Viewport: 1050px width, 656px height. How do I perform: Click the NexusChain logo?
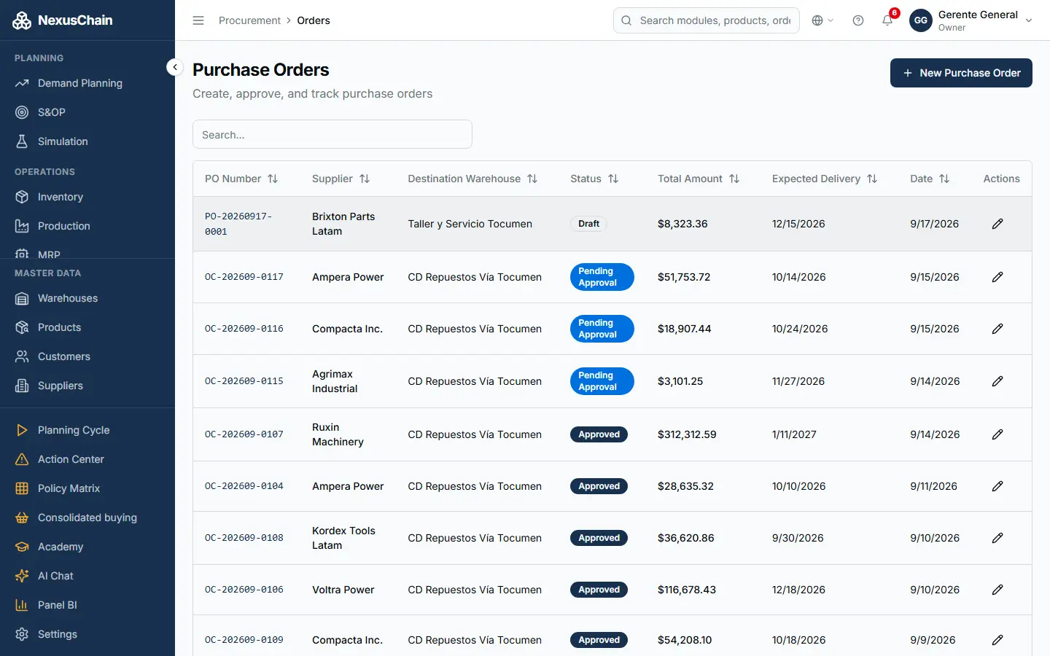(x=63, y=20)
